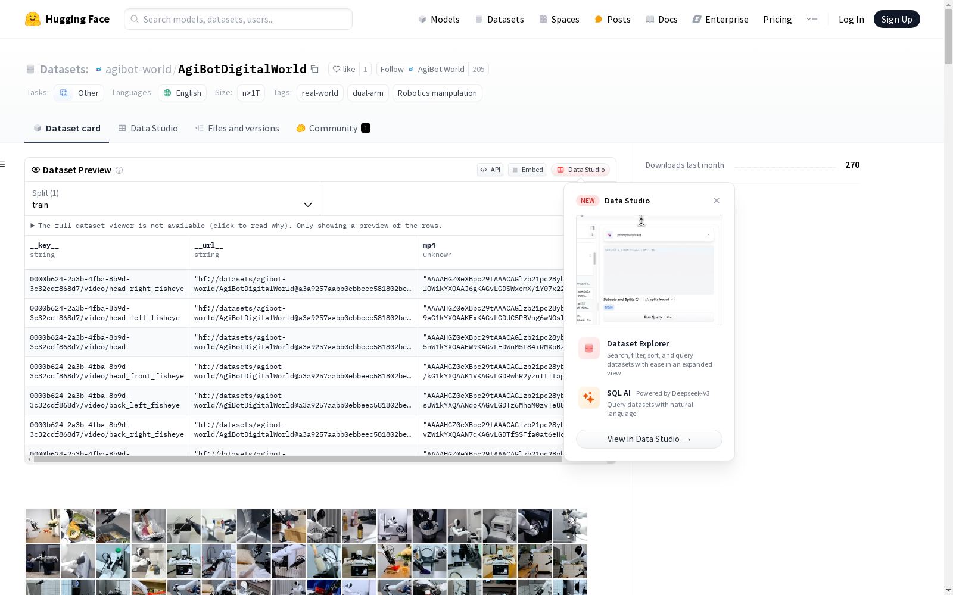Click the Sign Up button

point(896,19)
